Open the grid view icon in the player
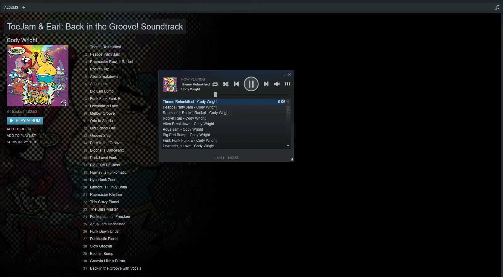 (288, 84)
